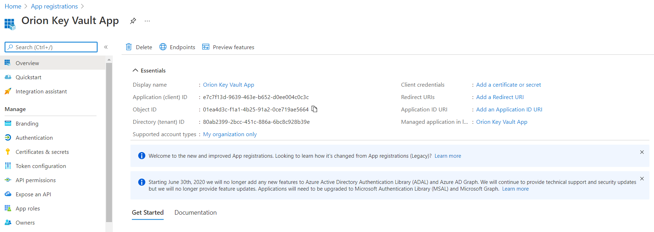Pin the Orion Key Vault App page
Viewport: 654px width, 232px height.
point(133,21)
